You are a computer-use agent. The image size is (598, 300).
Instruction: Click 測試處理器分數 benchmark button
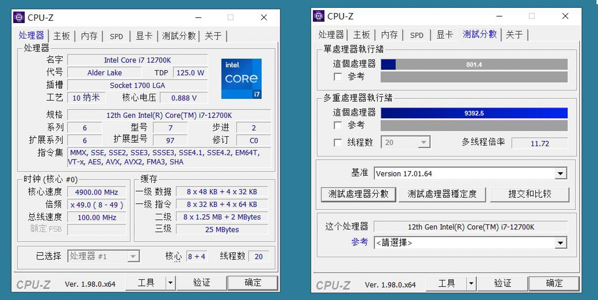pyautogui.click(x=358, y=194)
